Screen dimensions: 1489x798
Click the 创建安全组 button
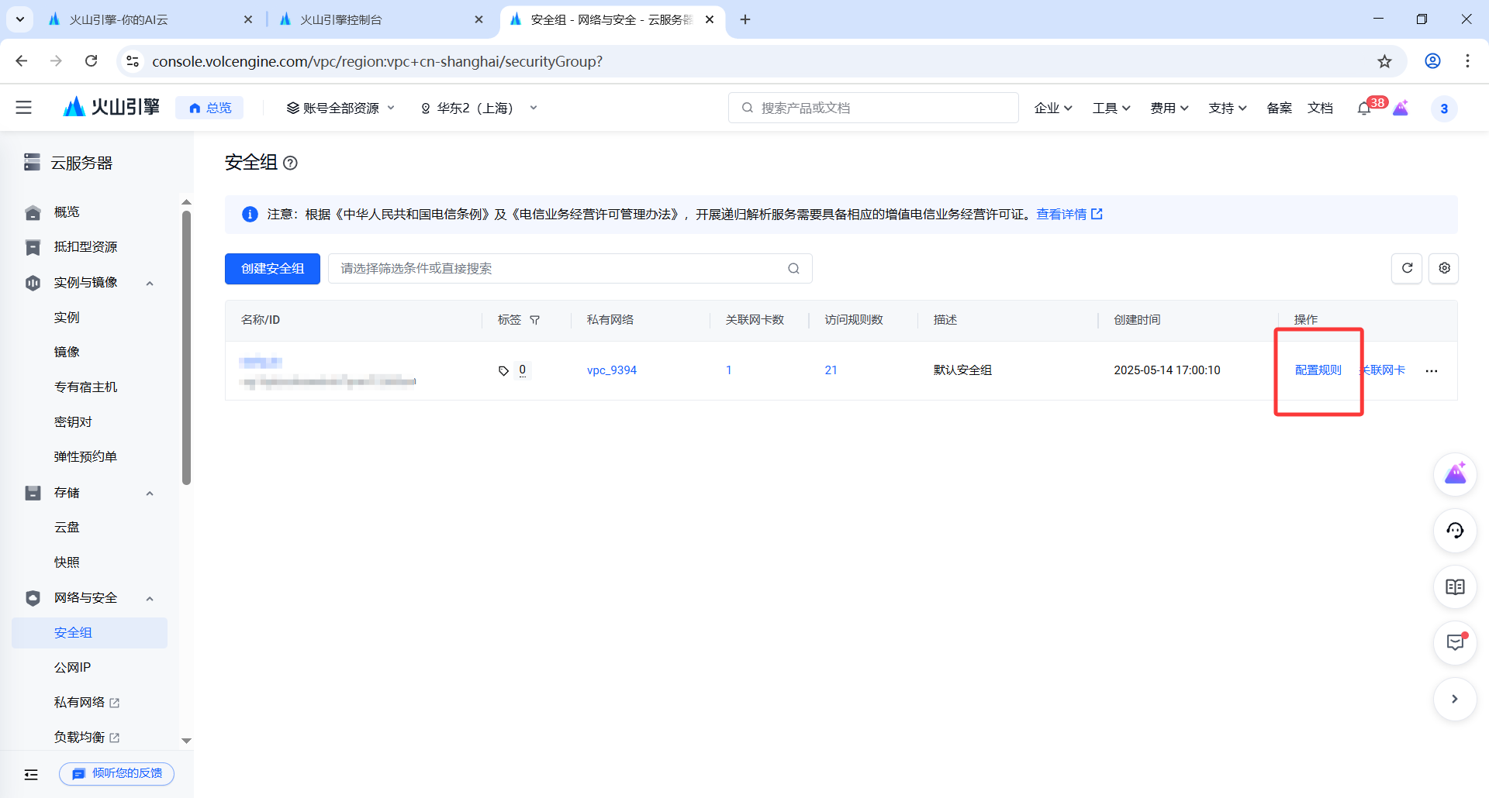(x=271, y=268)
